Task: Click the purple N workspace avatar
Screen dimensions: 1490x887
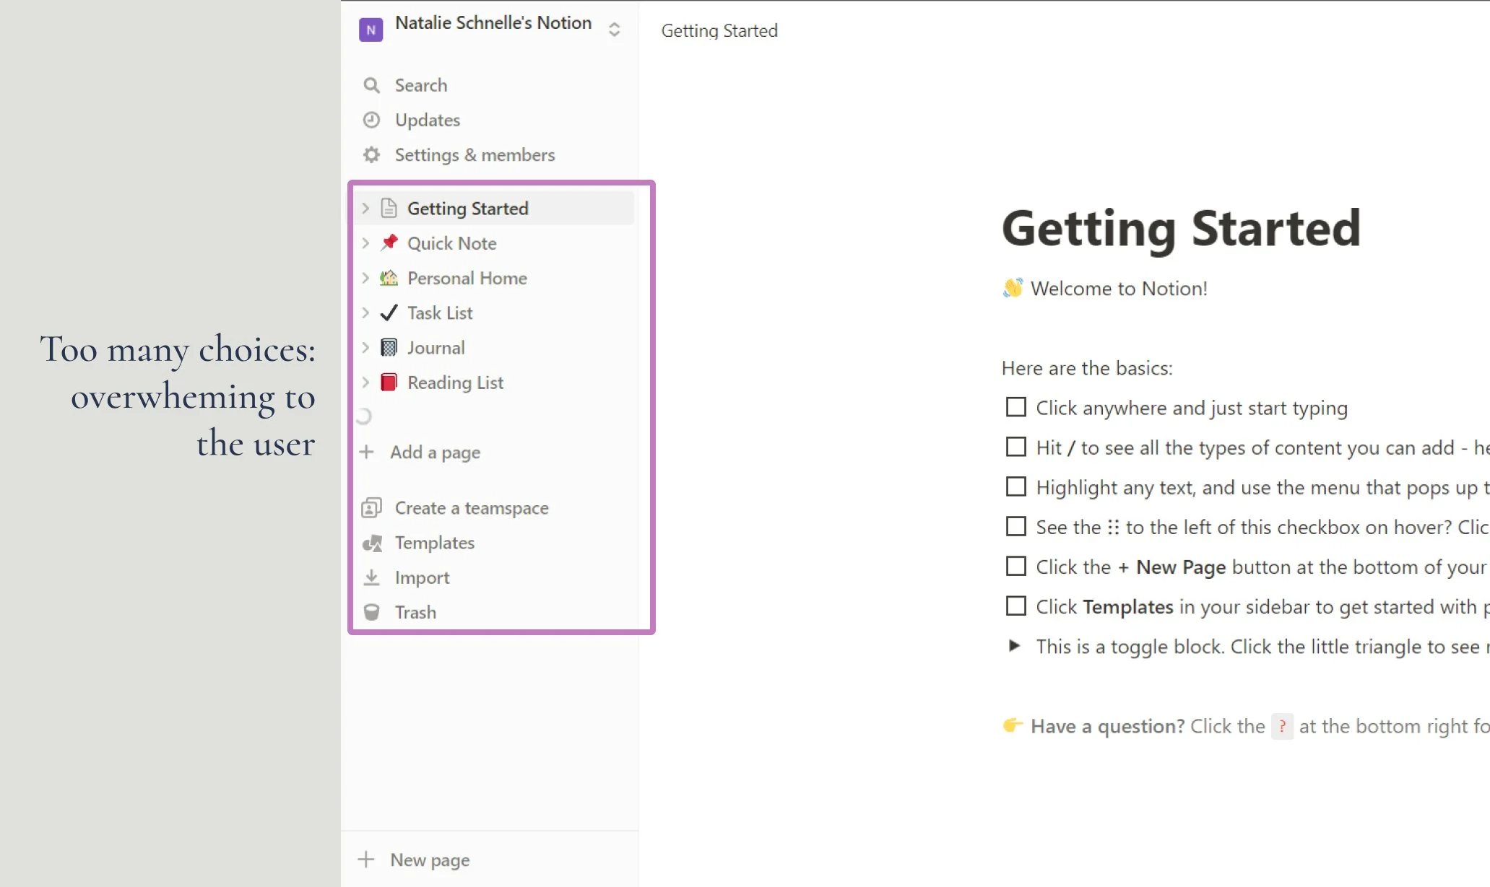Action: (371, 30)
